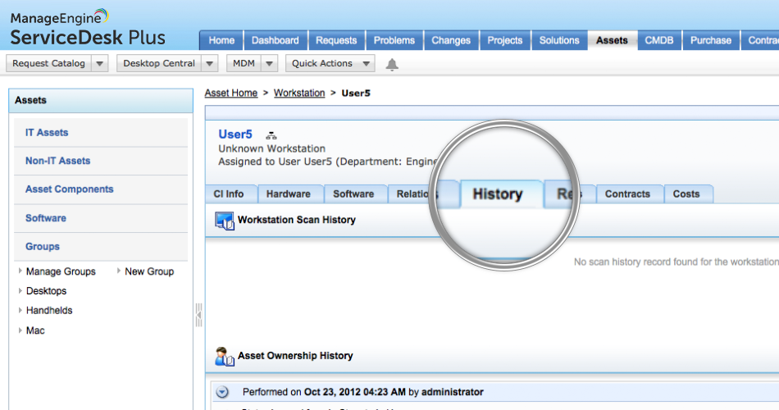The image size is (779, 410).
Task: Click the Request Catalog button
Action: pos(48,64)
